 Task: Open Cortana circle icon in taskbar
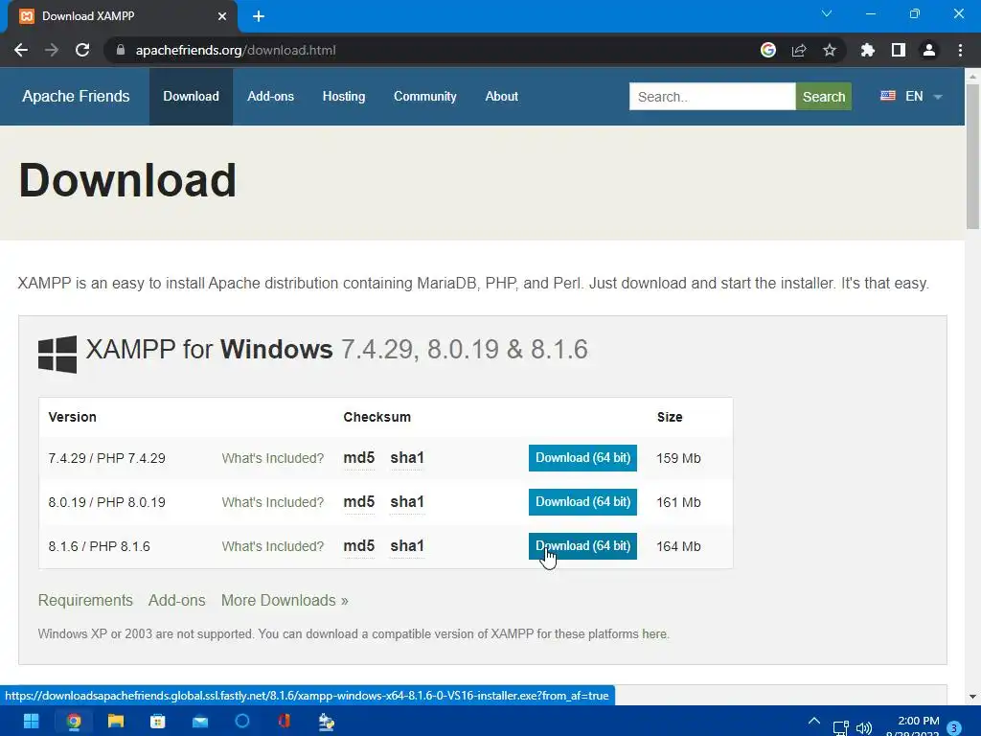pyautogui.click(x=242, y=722)
